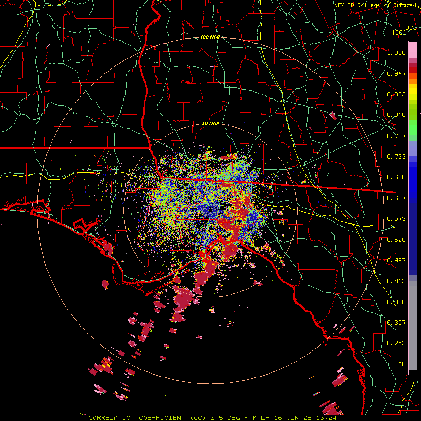This screenshot has width=421, height=421.
Task: Click the KTLH station identifier
Action: 261,418
